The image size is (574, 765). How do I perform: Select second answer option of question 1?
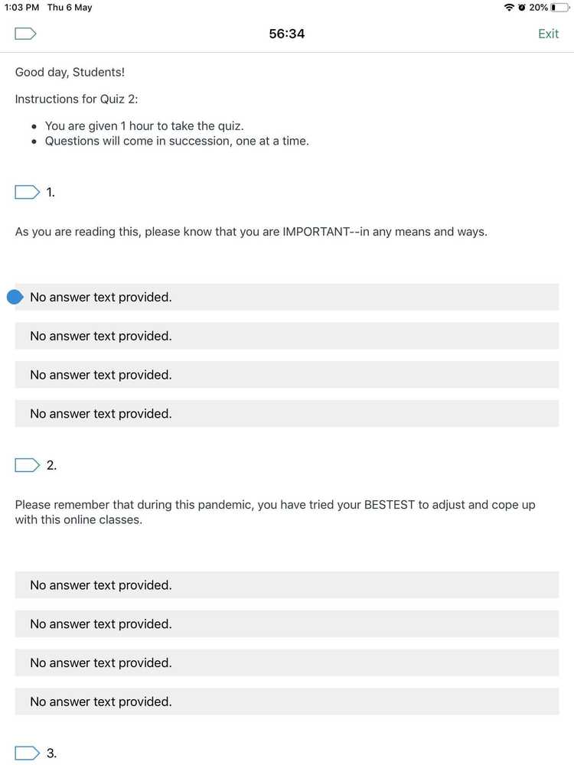286,336
